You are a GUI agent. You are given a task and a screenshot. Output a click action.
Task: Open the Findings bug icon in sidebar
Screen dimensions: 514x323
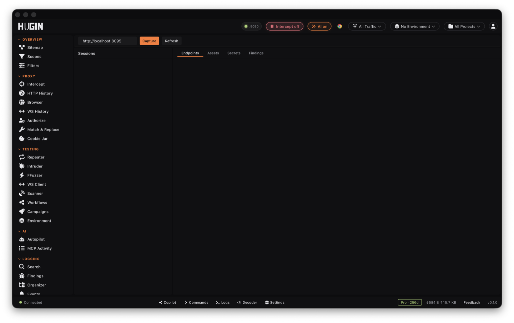point(22,276)
